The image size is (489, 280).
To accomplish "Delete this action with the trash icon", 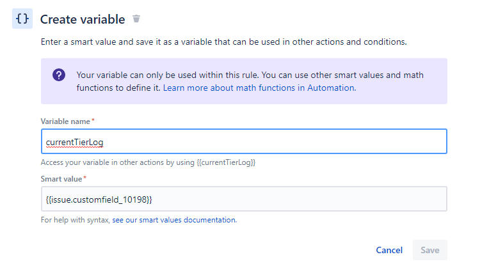I will point(136,19).
